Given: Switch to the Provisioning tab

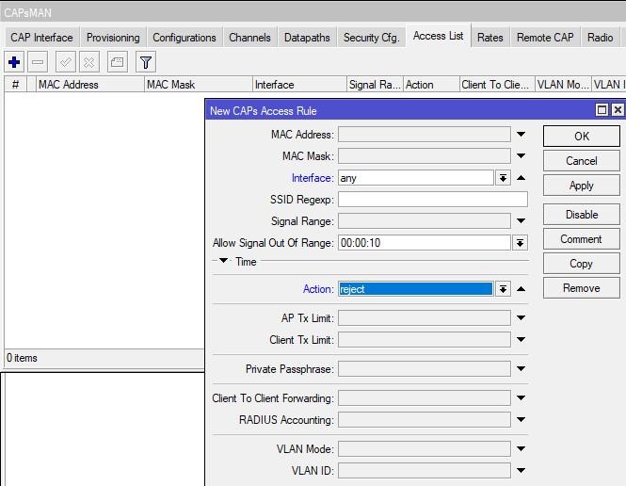Looking at the screenshot, I should coord(113,38).
